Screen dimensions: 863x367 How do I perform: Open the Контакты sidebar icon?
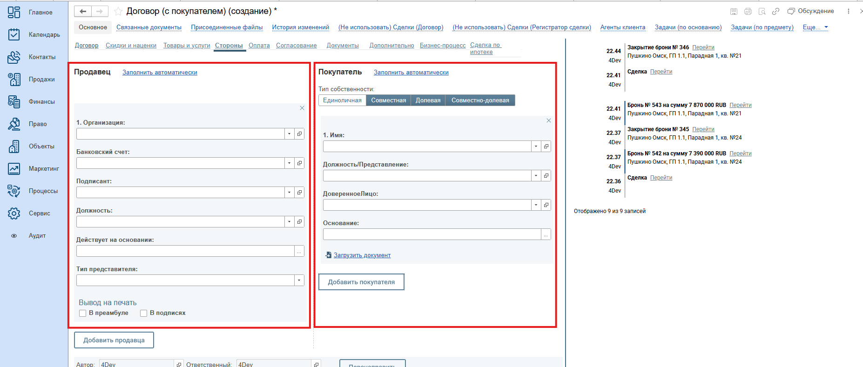[14, 57]
